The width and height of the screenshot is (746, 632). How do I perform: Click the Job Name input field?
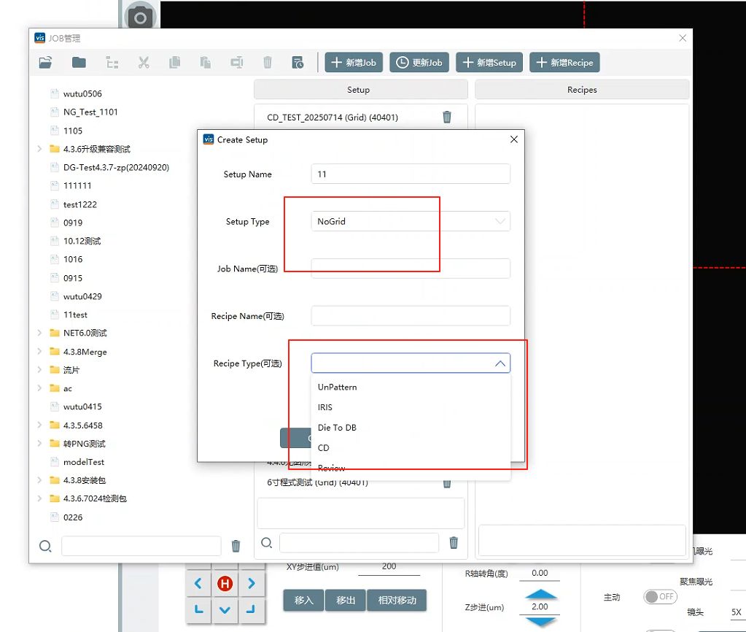pyautogui.click(x=411, y=269)
